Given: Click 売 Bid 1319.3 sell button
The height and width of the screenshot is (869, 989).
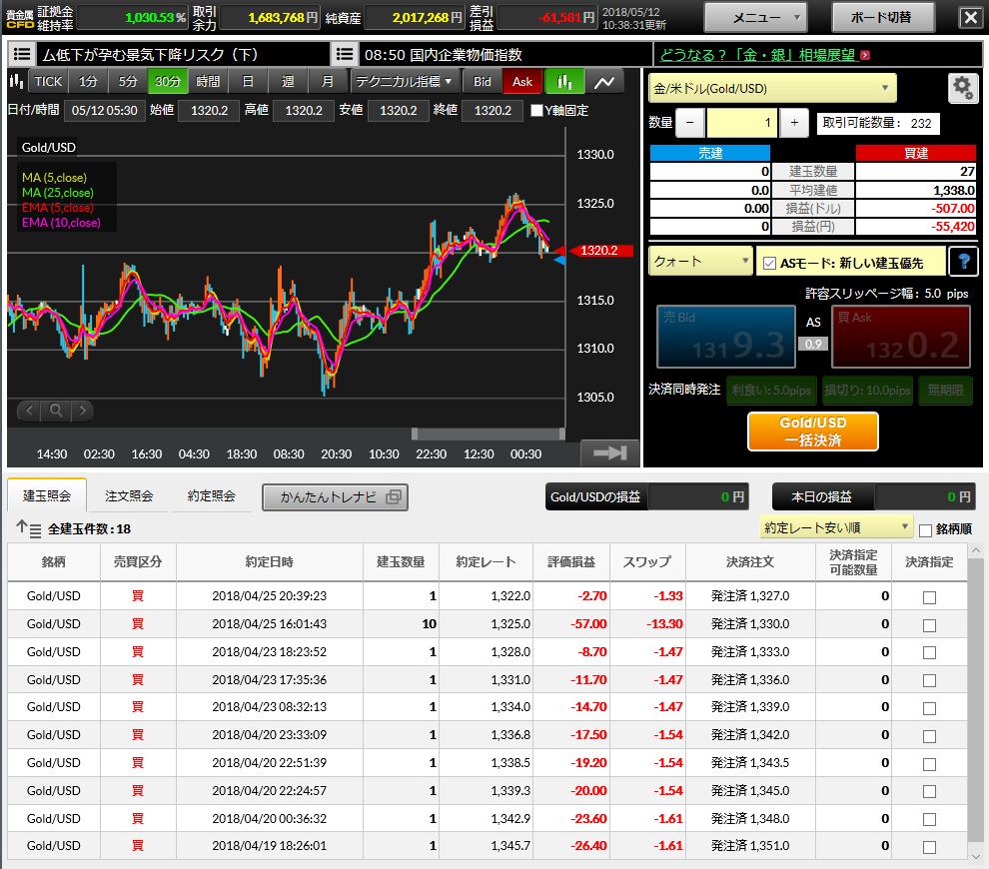Looking at the screenshot, I should [x=725, y=337].
